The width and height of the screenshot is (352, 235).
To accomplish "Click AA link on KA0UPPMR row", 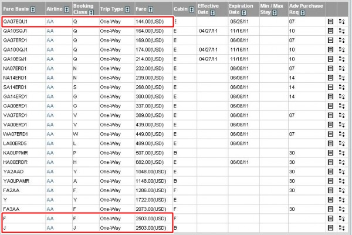I will click(50, 153).
